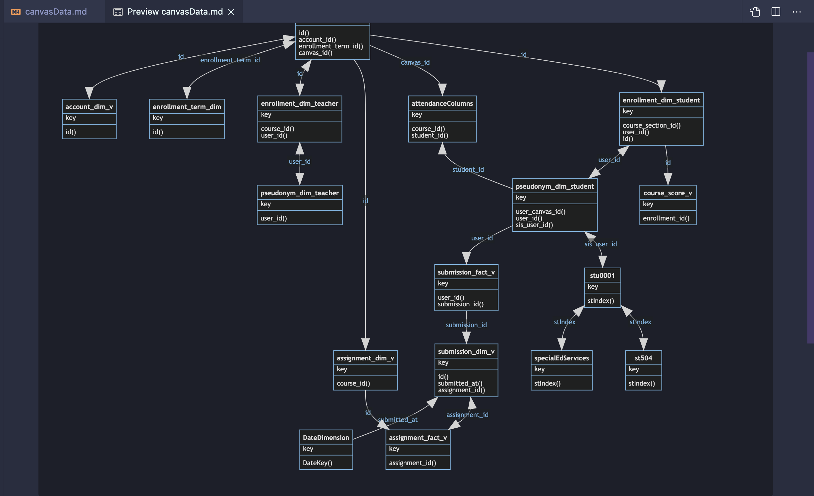Select the Preview canvasData.md tab
The image size is (814, 496).
[x=175, y=12]
